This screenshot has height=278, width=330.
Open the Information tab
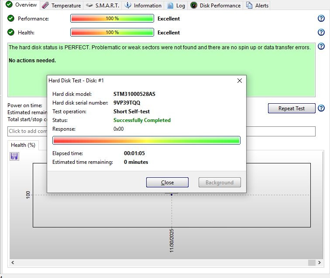143,5
